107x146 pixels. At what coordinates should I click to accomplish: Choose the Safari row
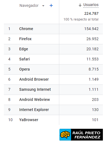coord(53,59)
